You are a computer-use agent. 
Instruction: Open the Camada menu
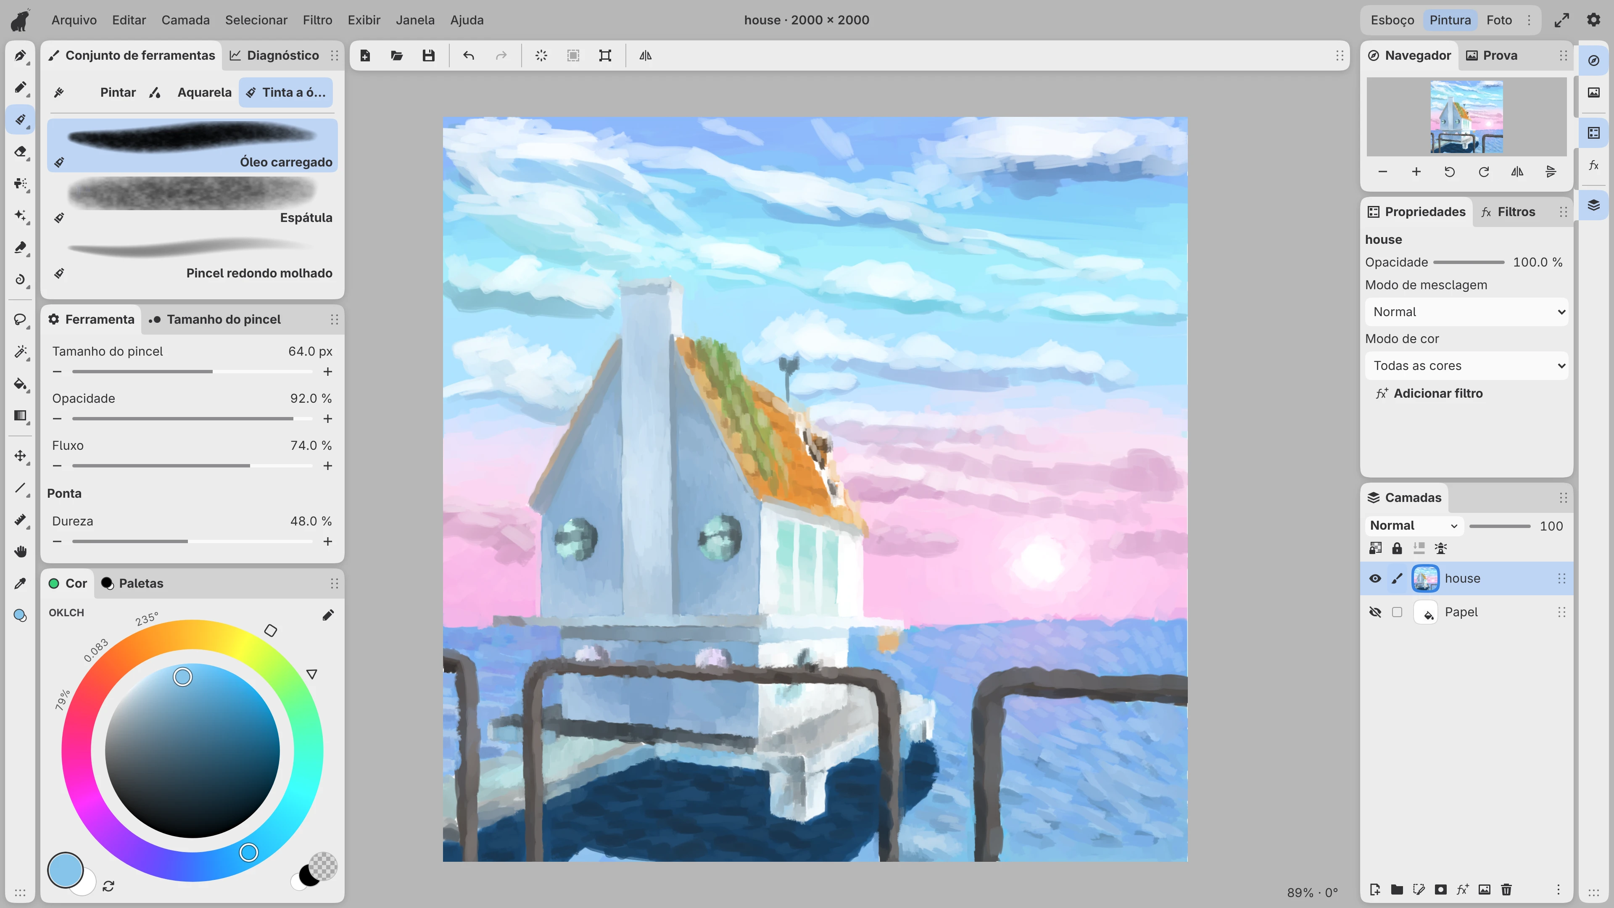coord(185,20)
